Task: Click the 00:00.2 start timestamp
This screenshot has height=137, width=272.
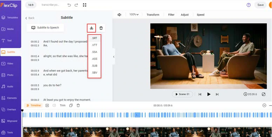Action: [x=35, y=42]
